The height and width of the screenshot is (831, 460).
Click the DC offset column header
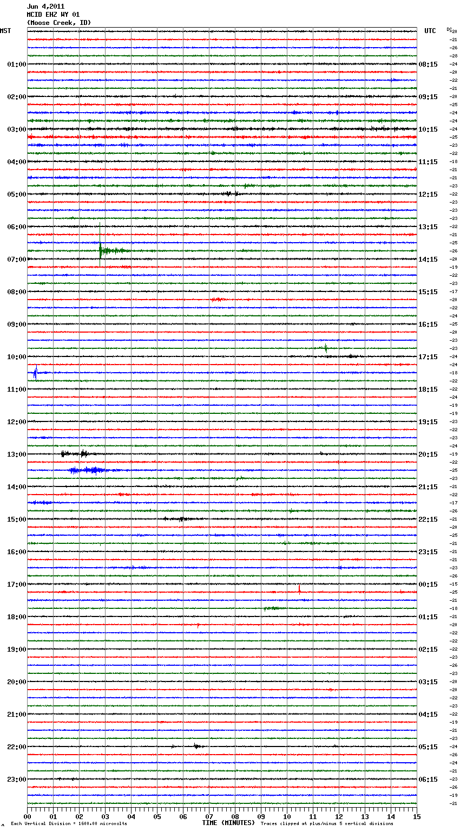tap(449, 29)
